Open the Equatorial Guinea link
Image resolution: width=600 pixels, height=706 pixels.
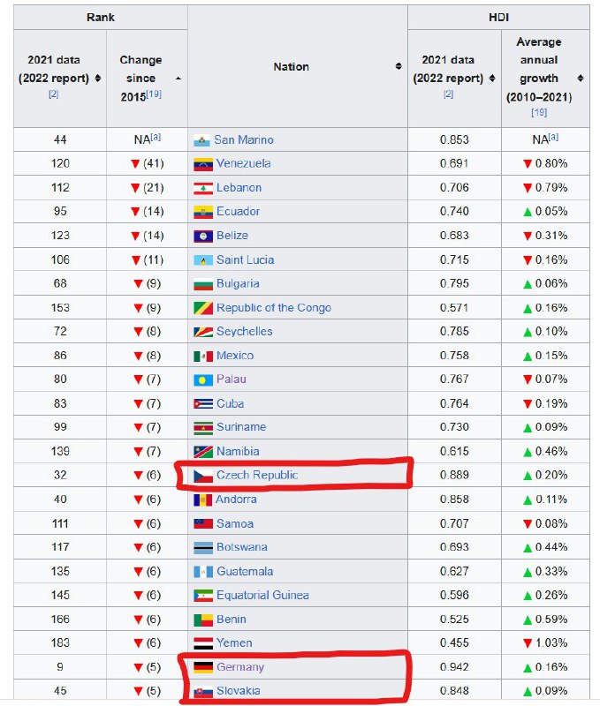[x=262, y=596]
